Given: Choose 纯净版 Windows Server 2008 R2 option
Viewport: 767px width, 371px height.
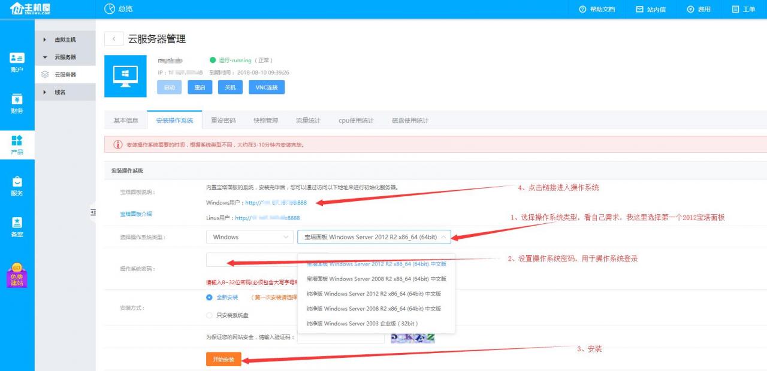Looking at the screenshot, I should pyautogui.click(x=376, y=309).
